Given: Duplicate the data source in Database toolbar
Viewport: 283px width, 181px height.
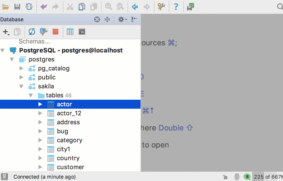Looking at the screenshot, I should click(x=17, y=32).
